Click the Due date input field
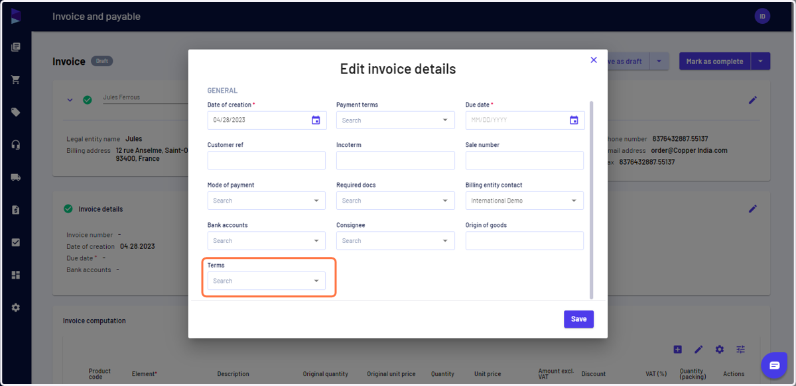796x386 pixels. [525, 120]
